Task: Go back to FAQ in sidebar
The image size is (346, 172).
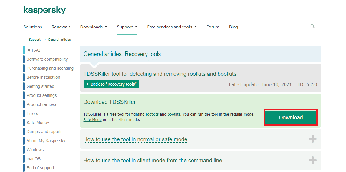Action: pos(34,50)
